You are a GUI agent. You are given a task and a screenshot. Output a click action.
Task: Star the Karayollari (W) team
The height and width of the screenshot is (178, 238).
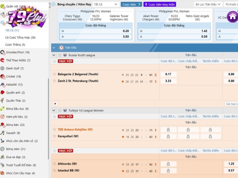(54, 136)
